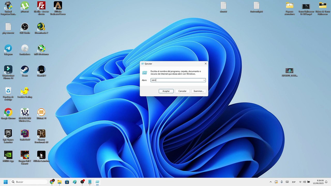Select the Epic Games Launcher icon
Screen dimensions: 331x186
pos(8,136)
